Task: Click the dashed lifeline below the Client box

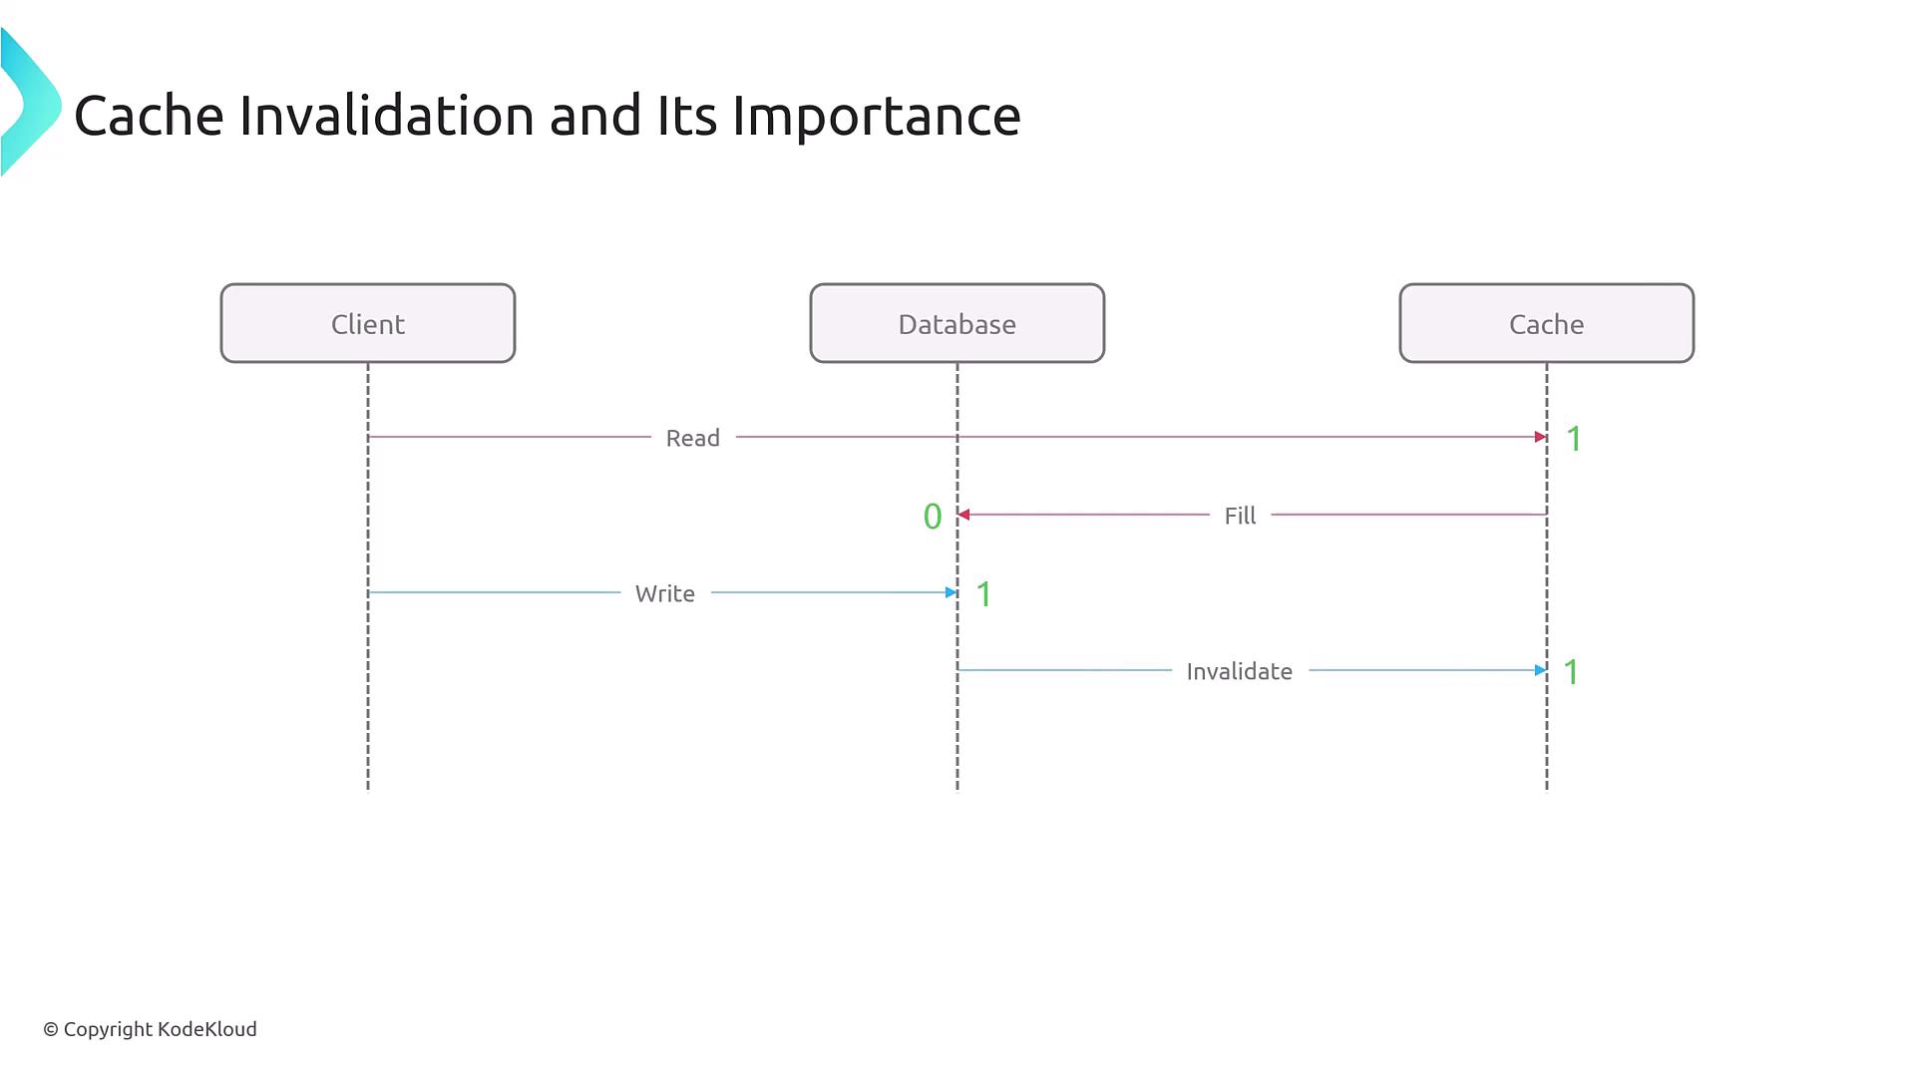Action: pyautogui.click(x=368, y=728)
